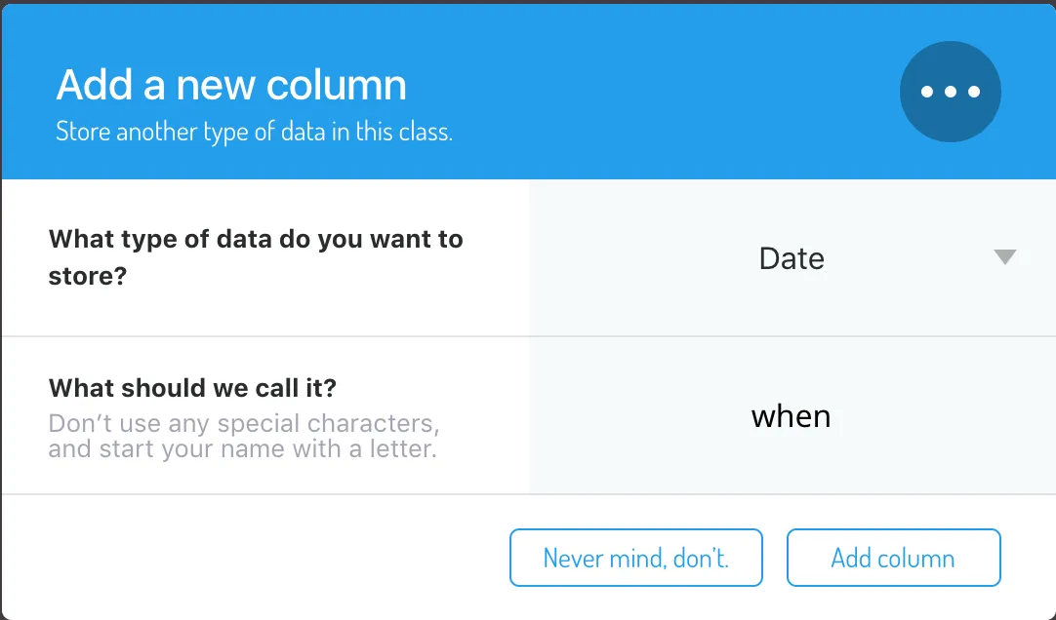
Task: Click the 'What should we call it?' label
Action: point(192,388)
